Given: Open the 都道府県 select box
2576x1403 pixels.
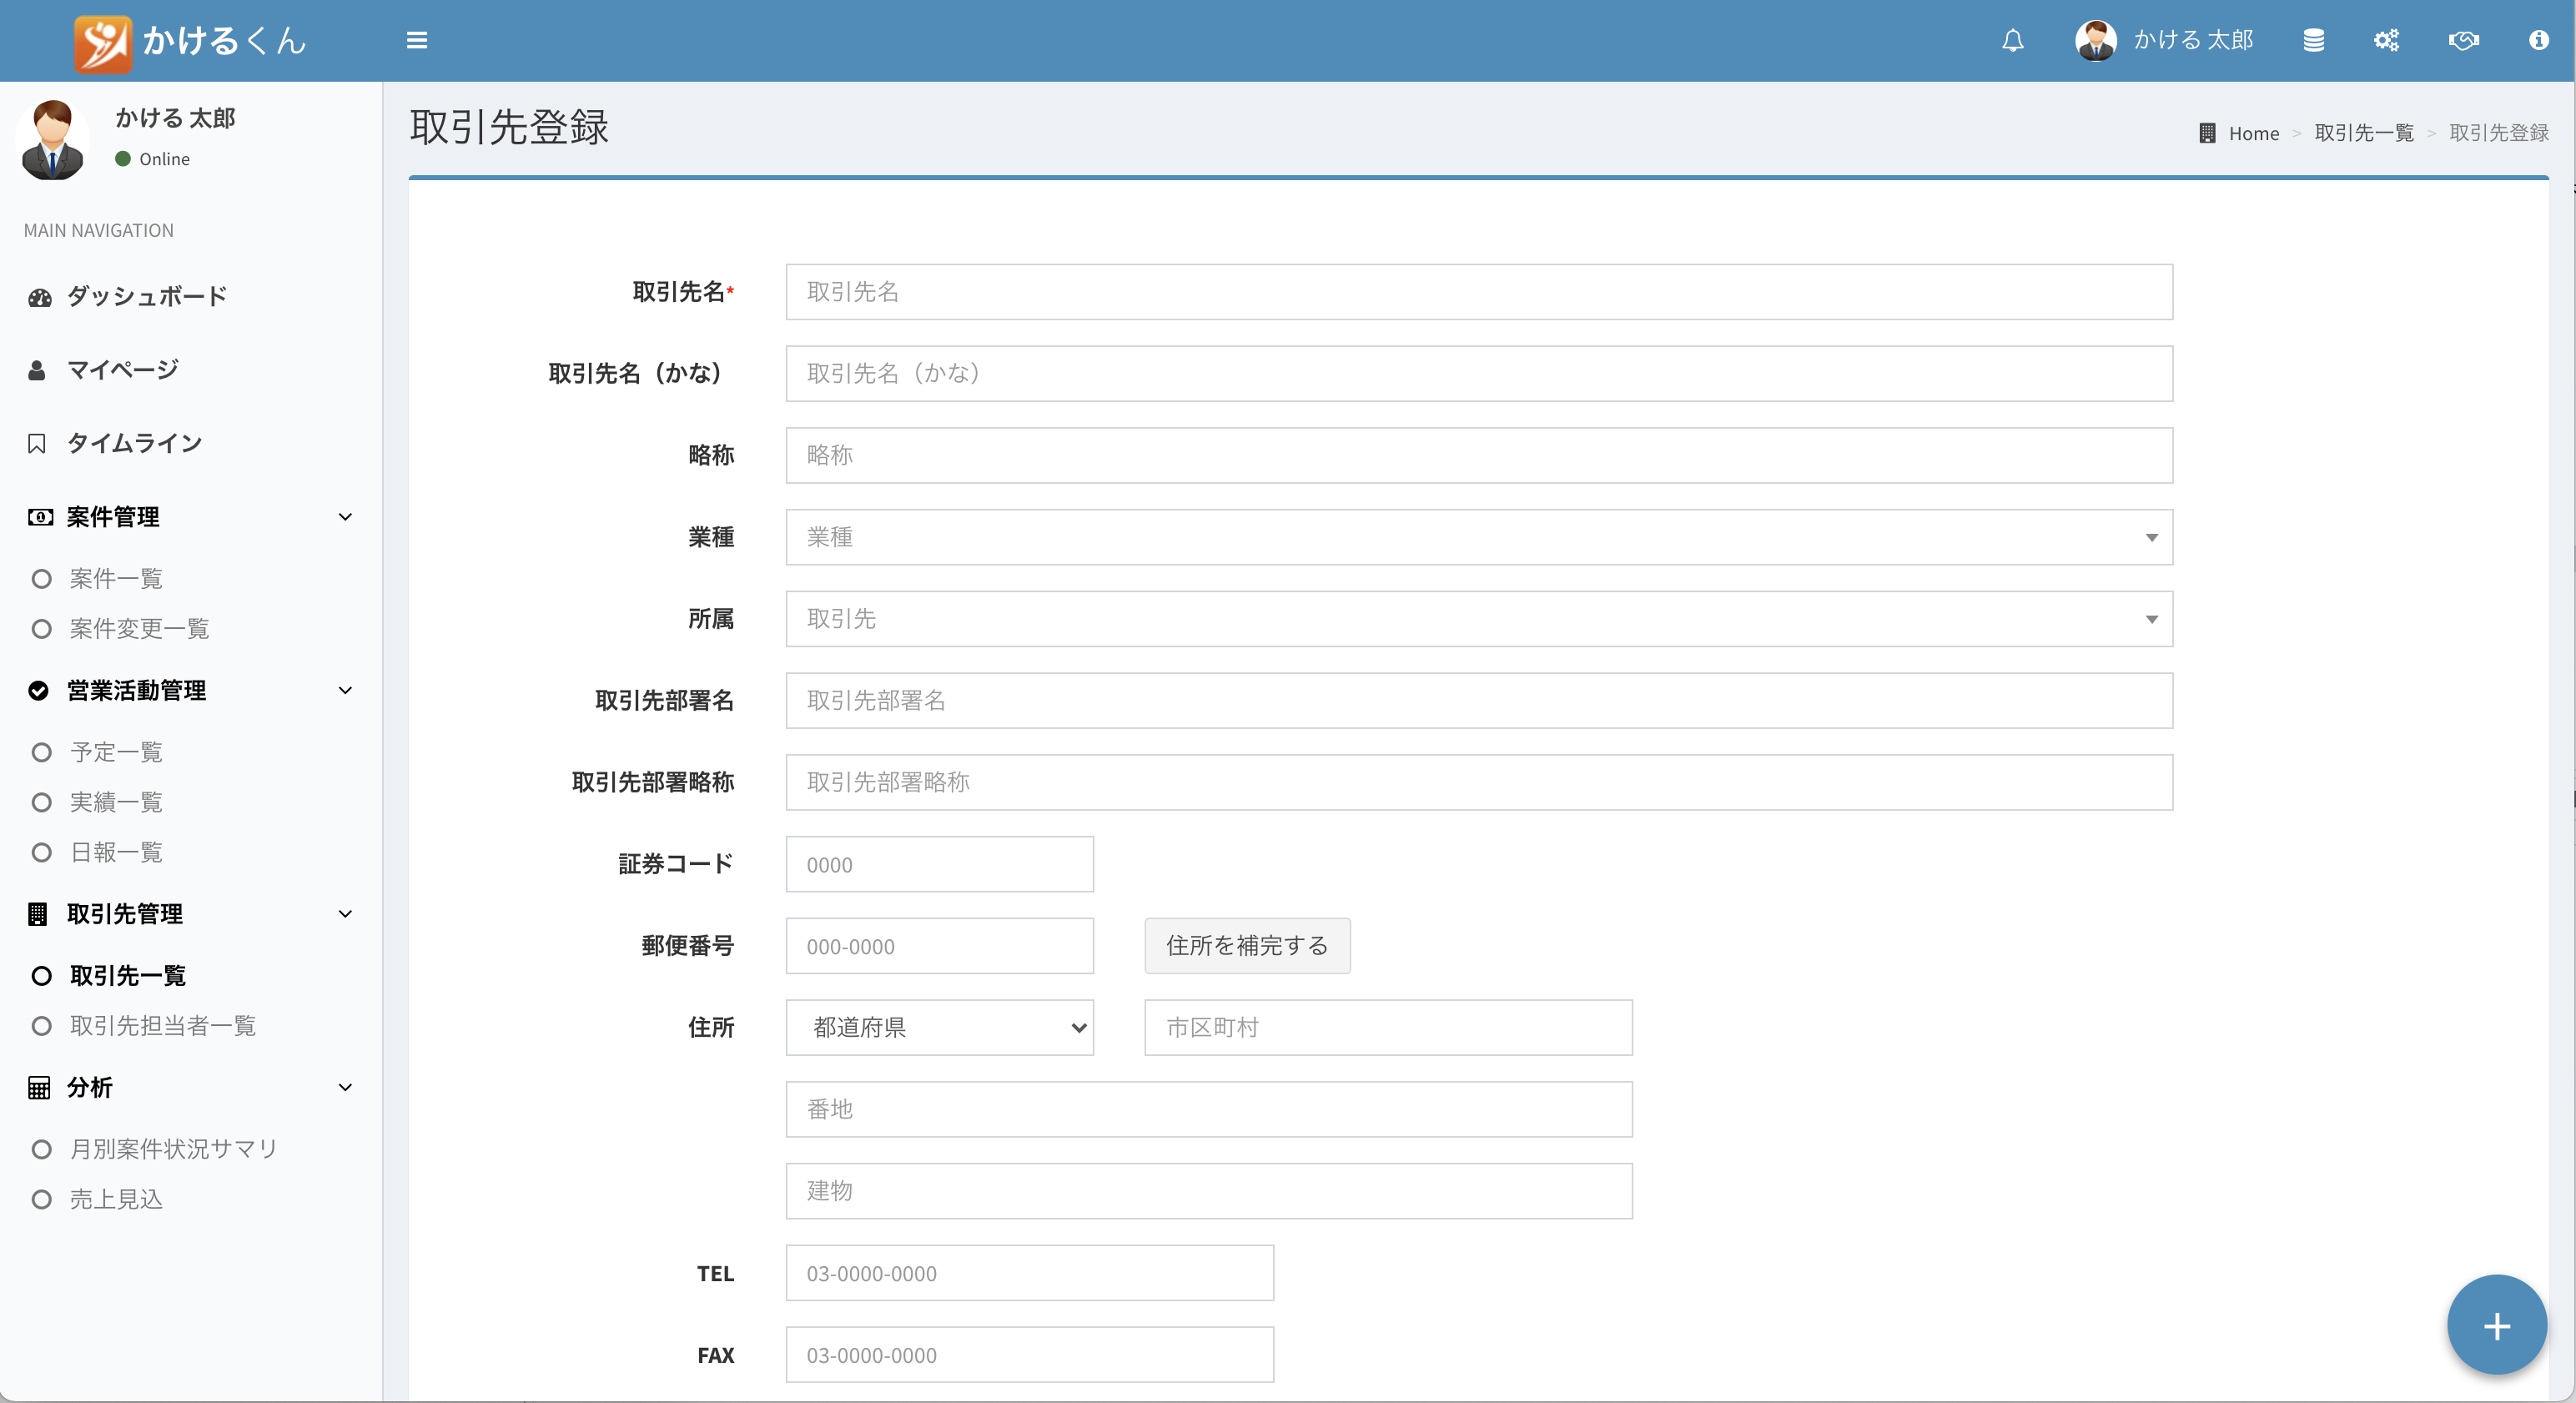Looking at the screenshot, I should tap(940, 1027).
